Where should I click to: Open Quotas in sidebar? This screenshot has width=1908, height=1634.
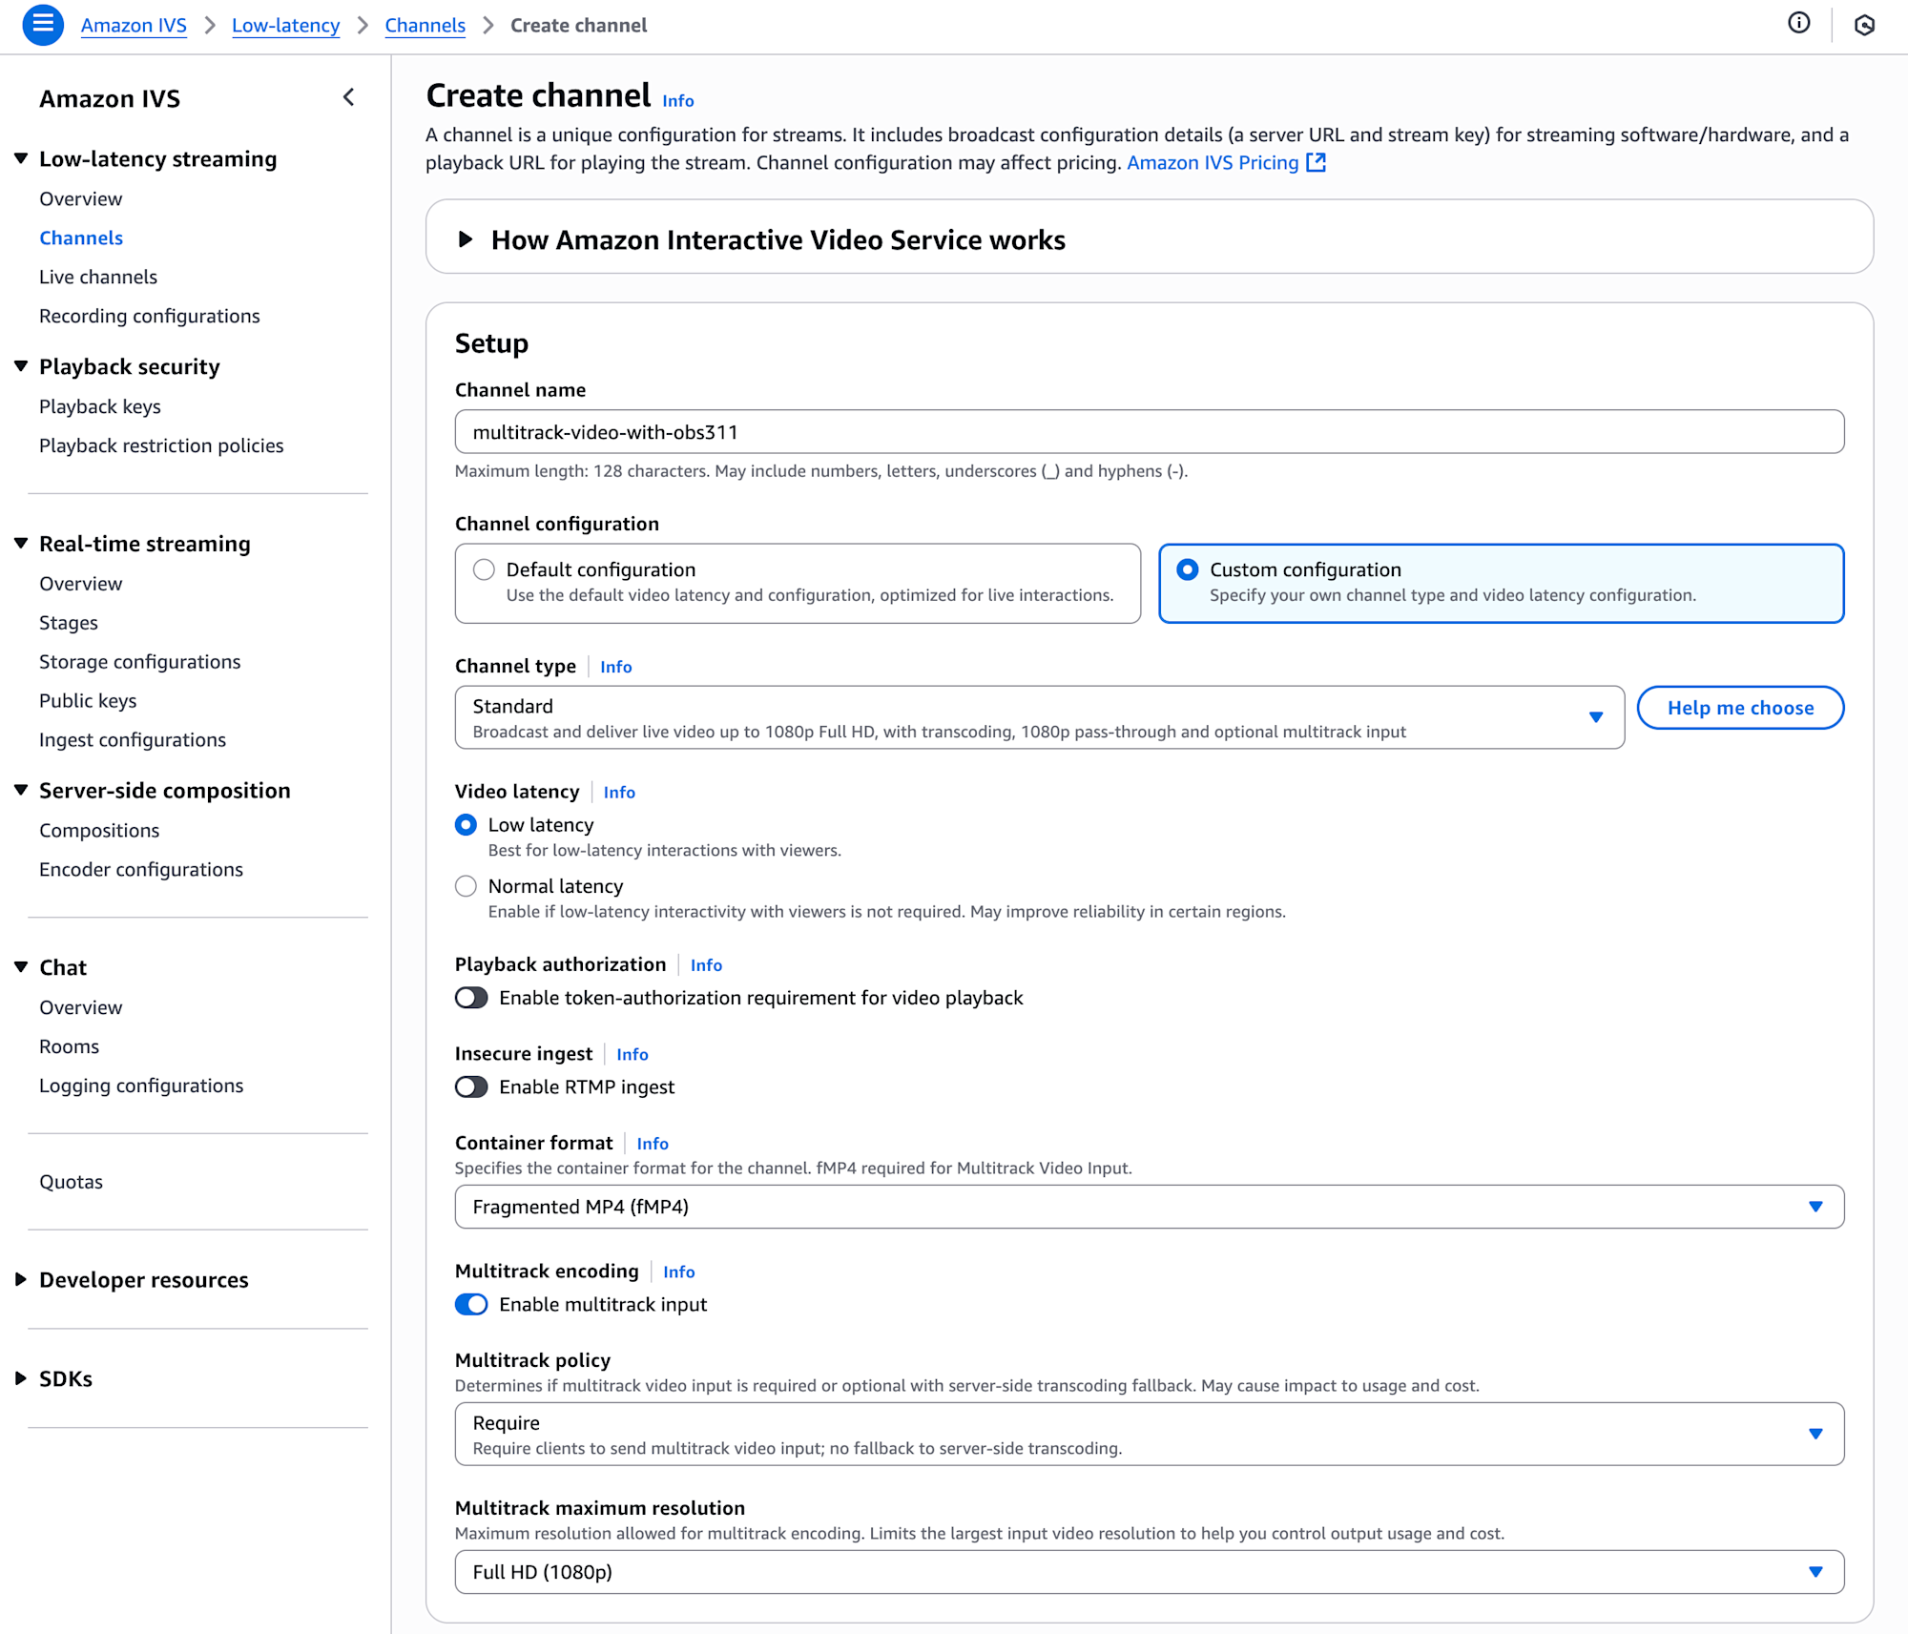tap(72, 1182)
